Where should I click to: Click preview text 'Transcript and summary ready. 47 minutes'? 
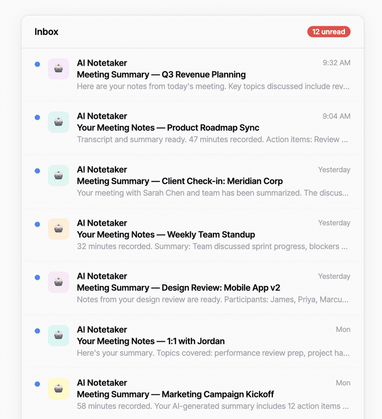157,140
